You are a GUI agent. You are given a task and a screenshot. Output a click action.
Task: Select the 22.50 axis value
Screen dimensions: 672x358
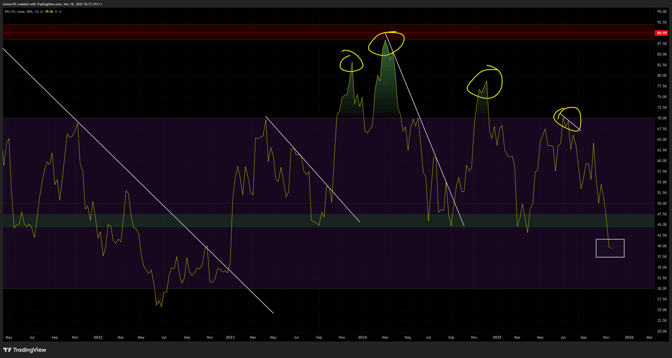coord(662,320)
